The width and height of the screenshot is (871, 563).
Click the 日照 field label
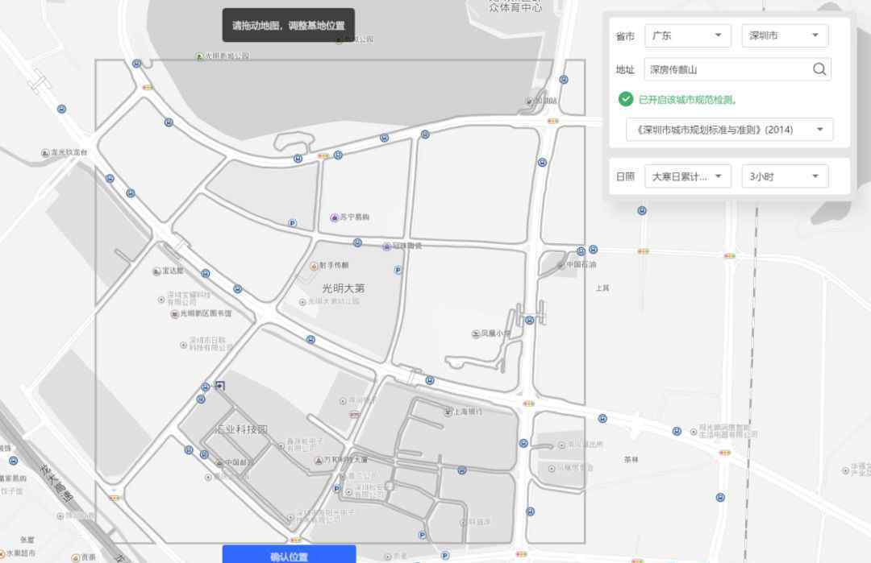click(625, 176)
